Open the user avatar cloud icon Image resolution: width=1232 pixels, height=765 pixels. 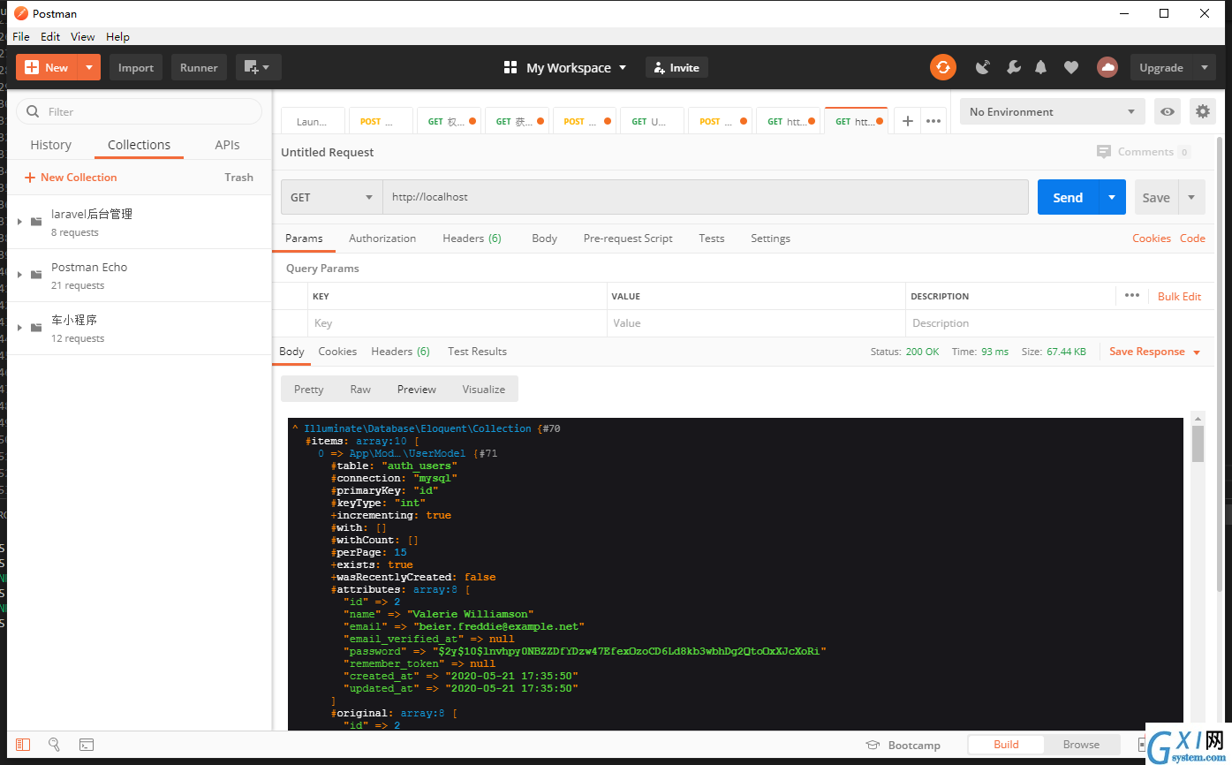1107,67
